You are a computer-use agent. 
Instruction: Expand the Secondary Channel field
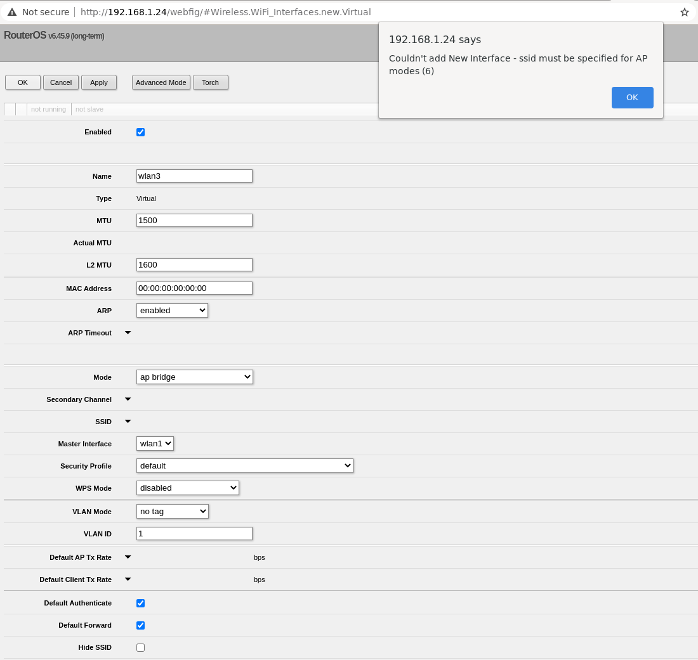click(127, 399)
